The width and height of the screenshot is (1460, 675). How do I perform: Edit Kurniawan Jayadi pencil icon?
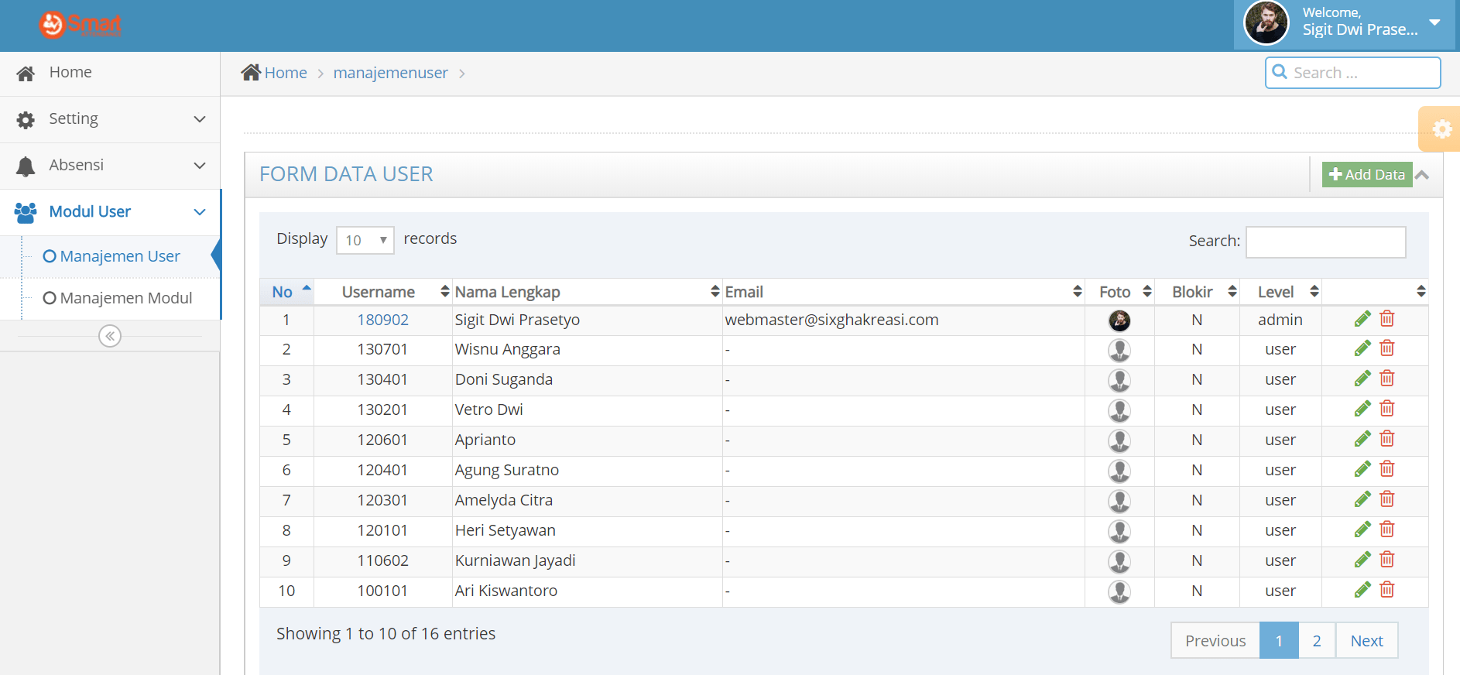1362,560
